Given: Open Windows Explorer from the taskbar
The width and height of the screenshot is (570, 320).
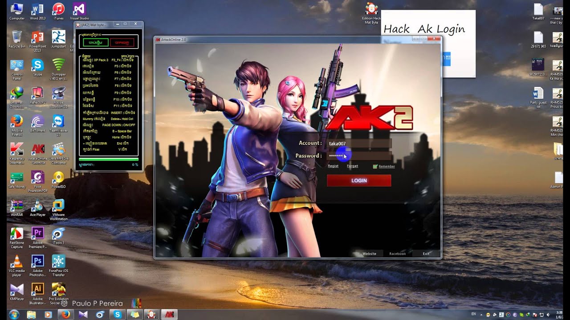Looking at the screenshot, I should [31, 314].
